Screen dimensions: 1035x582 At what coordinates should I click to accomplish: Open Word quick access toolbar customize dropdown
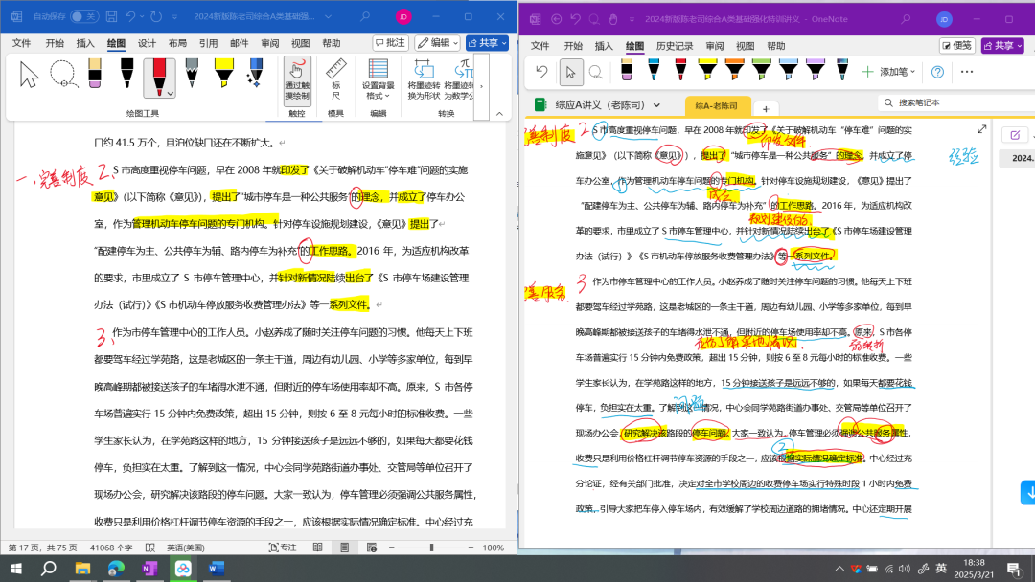pos(175,16)
